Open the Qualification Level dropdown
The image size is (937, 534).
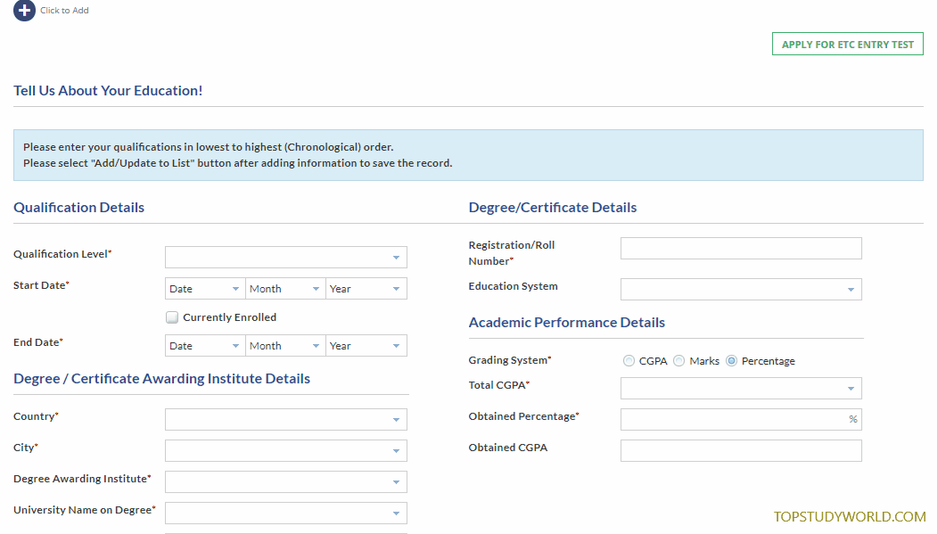point(285,258)
